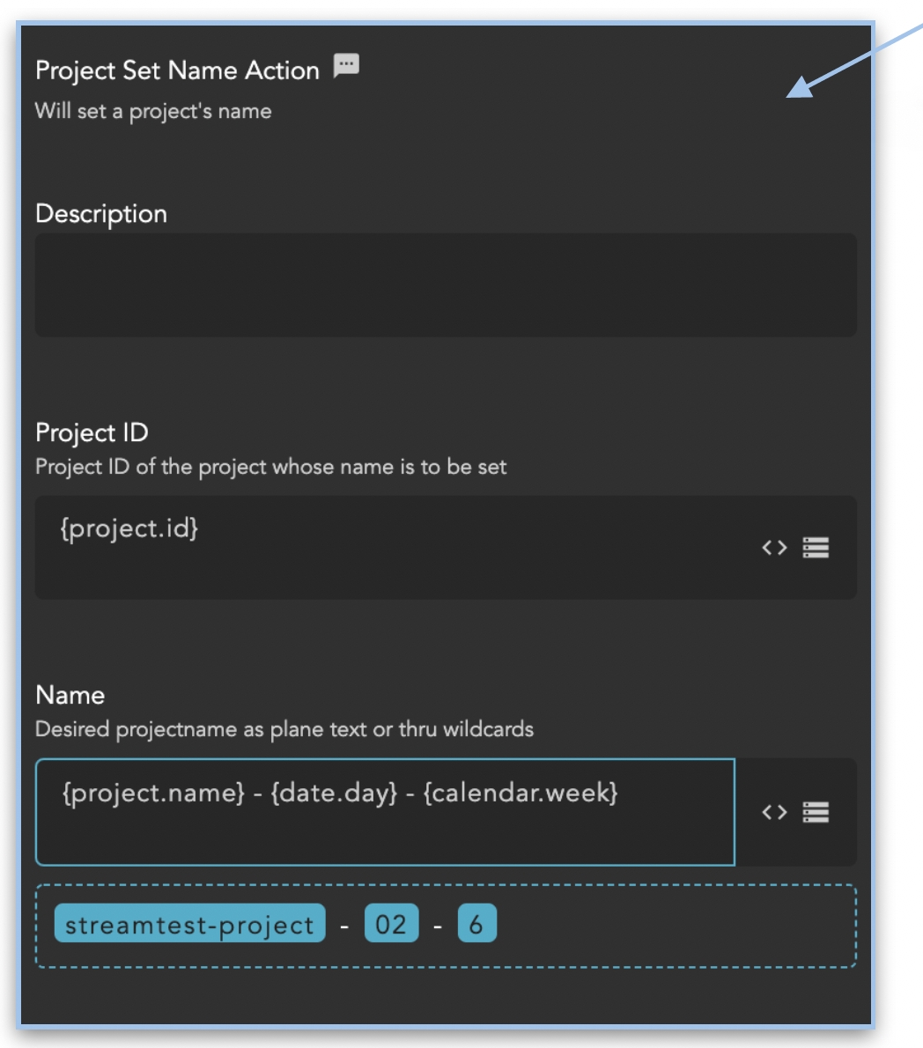Focus the Description text box

(445, 284)
